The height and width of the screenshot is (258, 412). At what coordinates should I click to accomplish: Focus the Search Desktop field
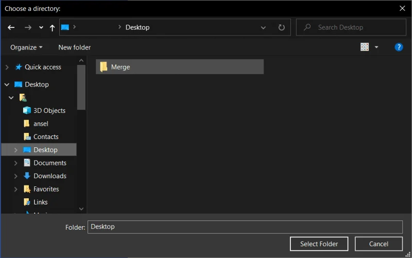pyautogui.click(x=351, y=27)
